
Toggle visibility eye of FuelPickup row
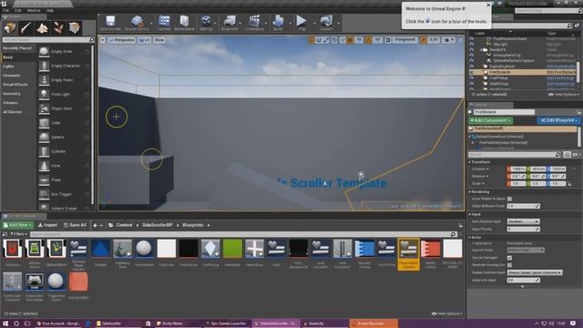pos(472,78)
